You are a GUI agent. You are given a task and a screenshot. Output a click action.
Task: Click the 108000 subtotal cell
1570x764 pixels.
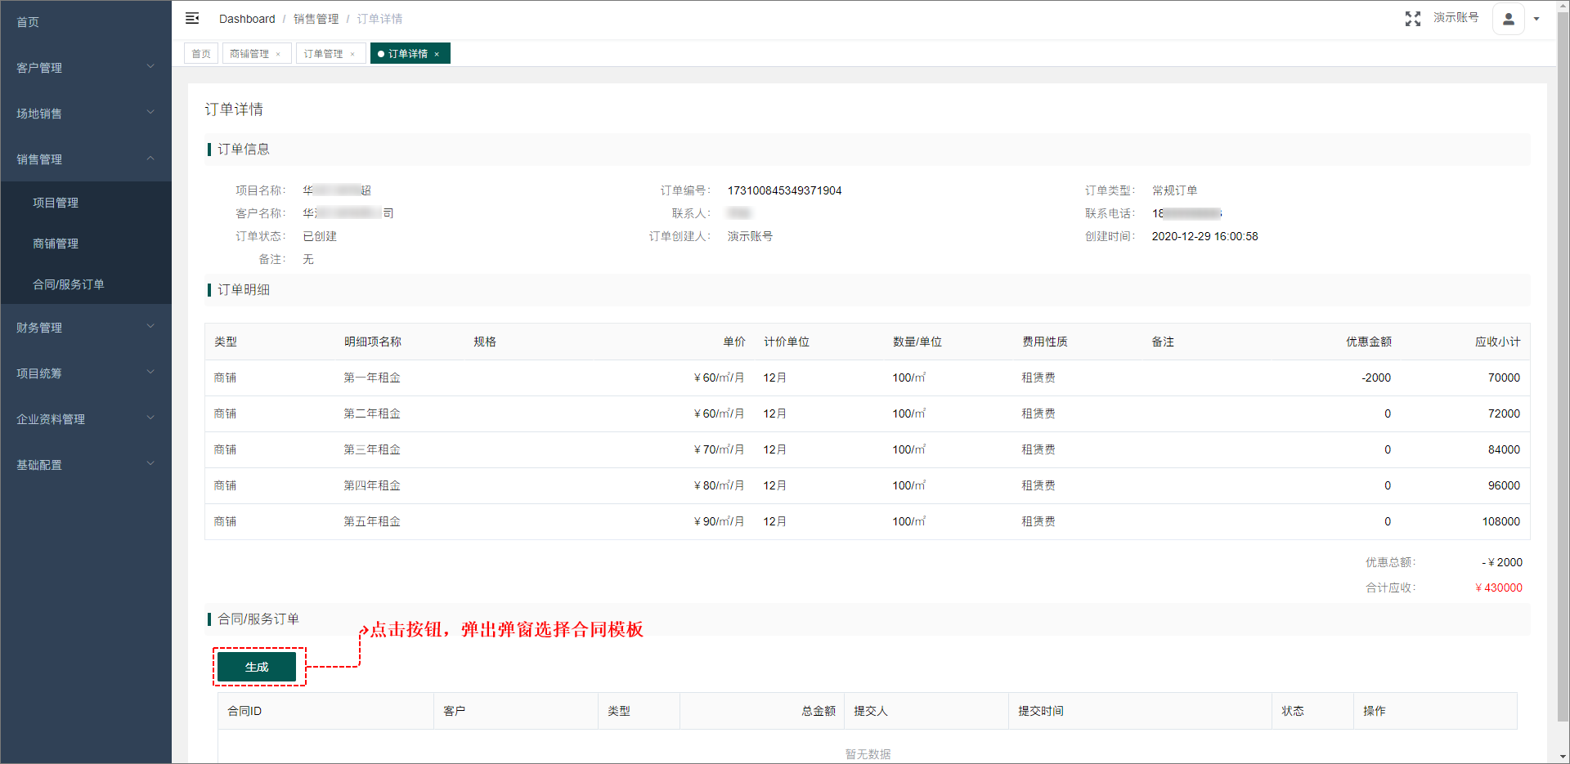[x=1501, y=521]
